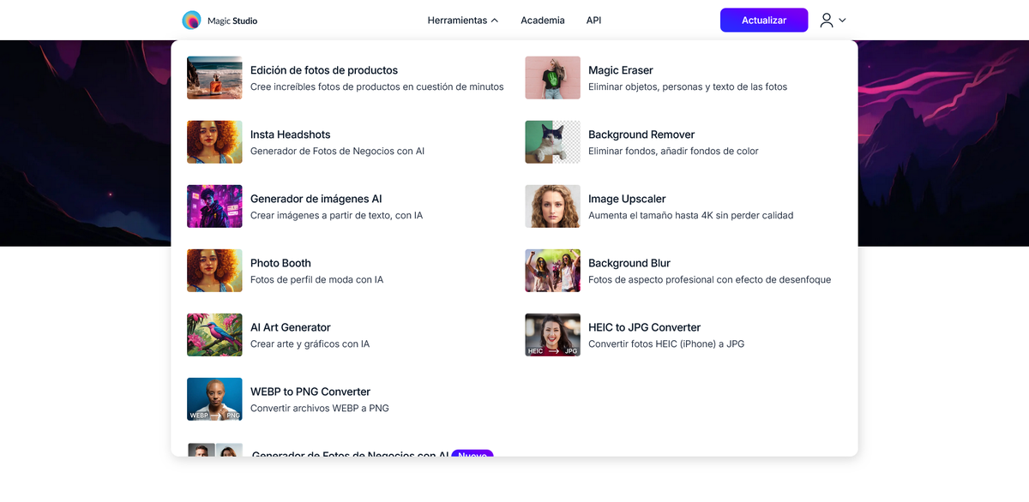1029x502 pixels.
Task: Open the Academia menu item
Action: (x=542, y=20)
